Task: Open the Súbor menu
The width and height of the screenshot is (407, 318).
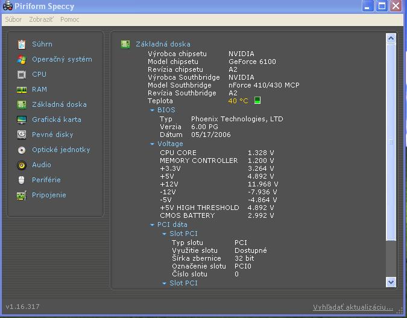Action: 13,19
